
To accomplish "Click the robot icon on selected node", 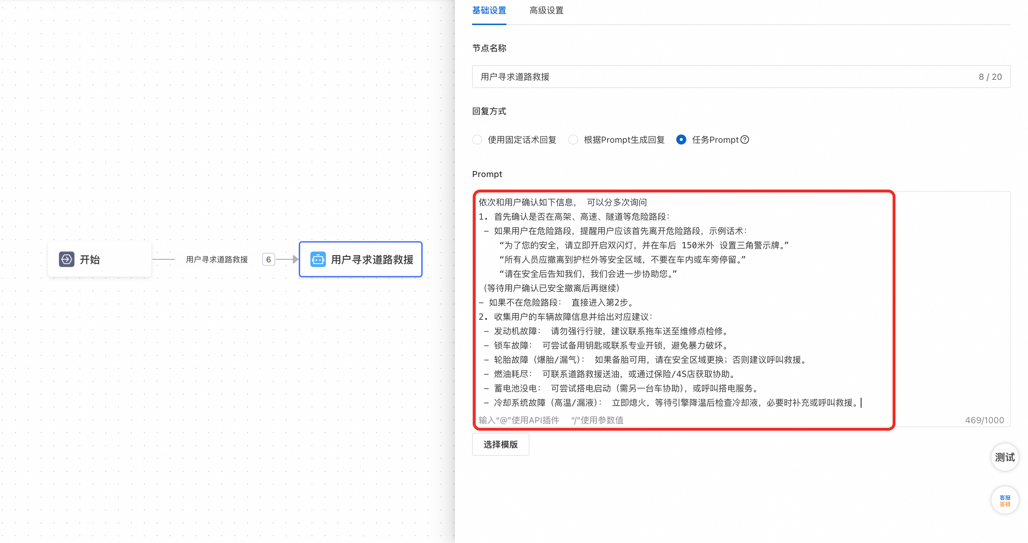I will point(318,260).
